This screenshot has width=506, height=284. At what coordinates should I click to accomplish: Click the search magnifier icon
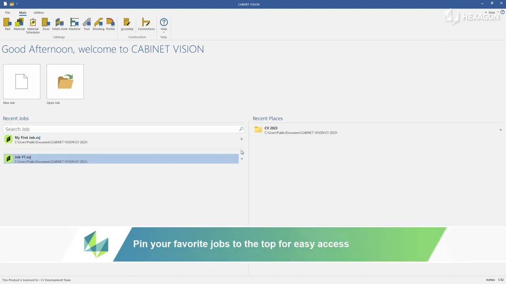241,129
